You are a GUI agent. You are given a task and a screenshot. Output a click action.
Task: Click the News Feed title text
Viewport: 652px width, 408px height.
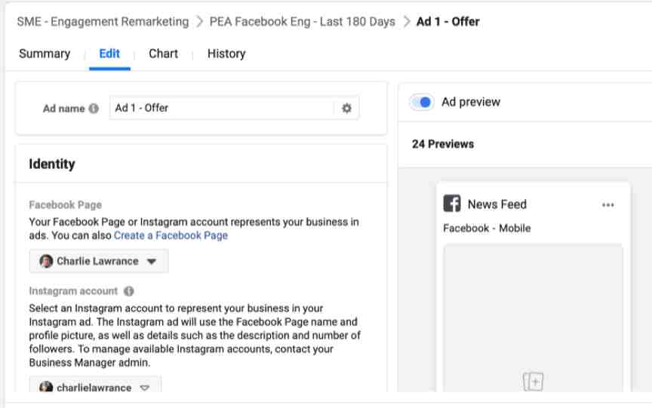tap(497, 204)
